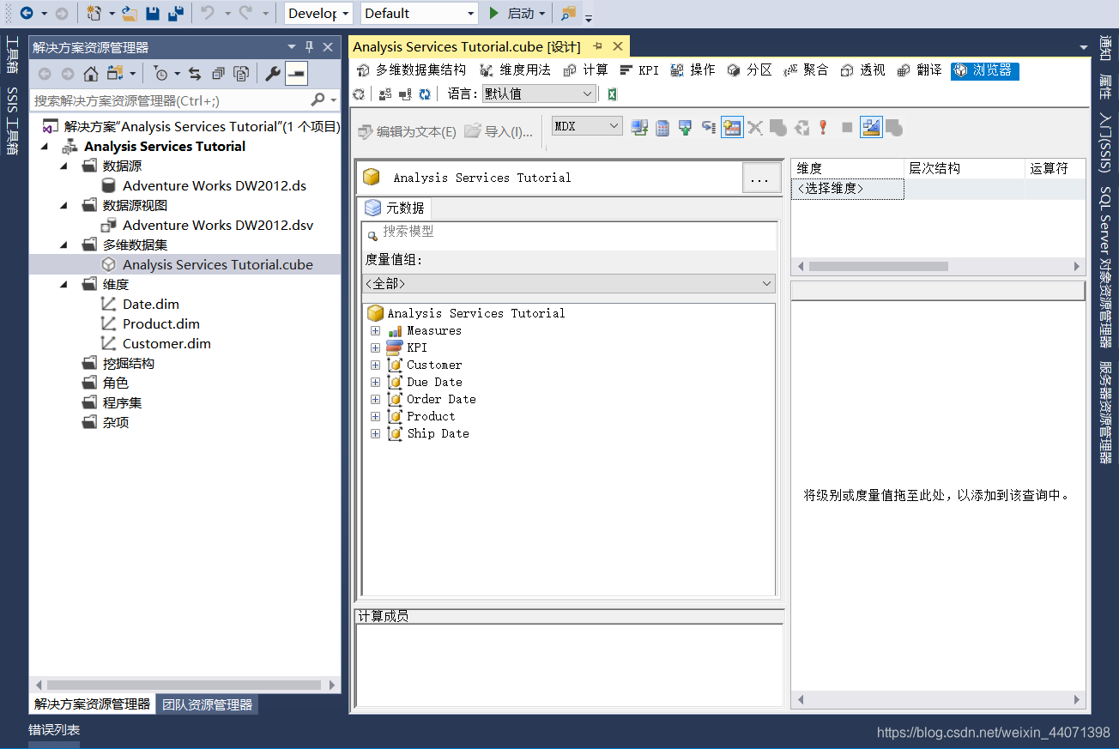Switch to the 多维数据集结构 tab

(412, 70)
